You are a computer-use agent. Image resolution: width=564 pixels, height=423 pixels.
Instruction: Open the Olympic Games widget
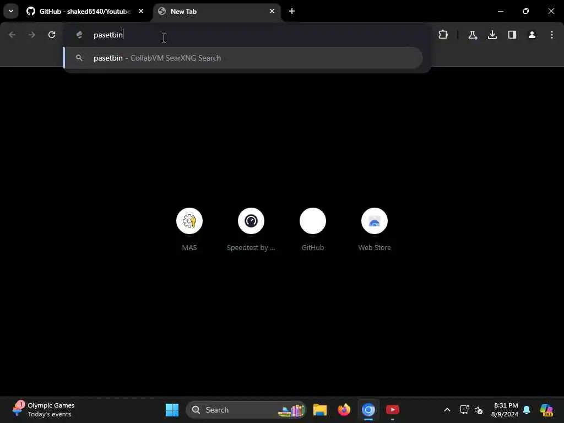(x=44, y=410)
